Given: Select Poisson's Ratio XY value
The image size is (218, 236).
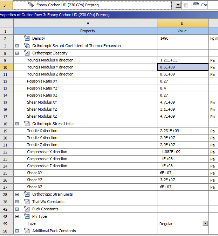Looking at the screenshot, I should pos(183,81).
